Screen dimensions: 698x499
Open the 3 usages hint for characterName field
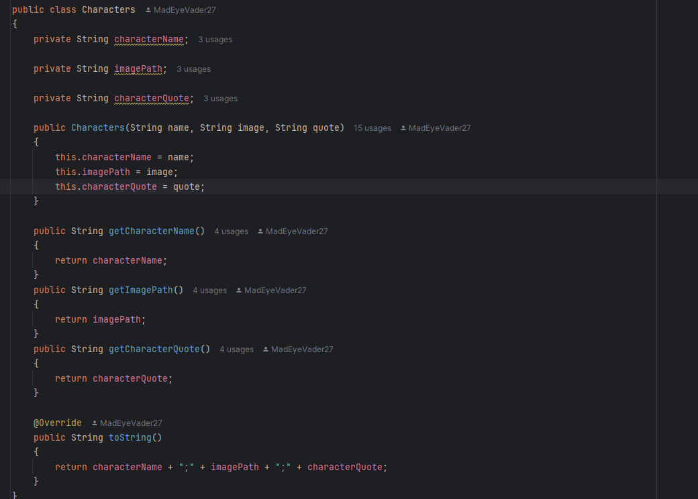tap(215, 40)
